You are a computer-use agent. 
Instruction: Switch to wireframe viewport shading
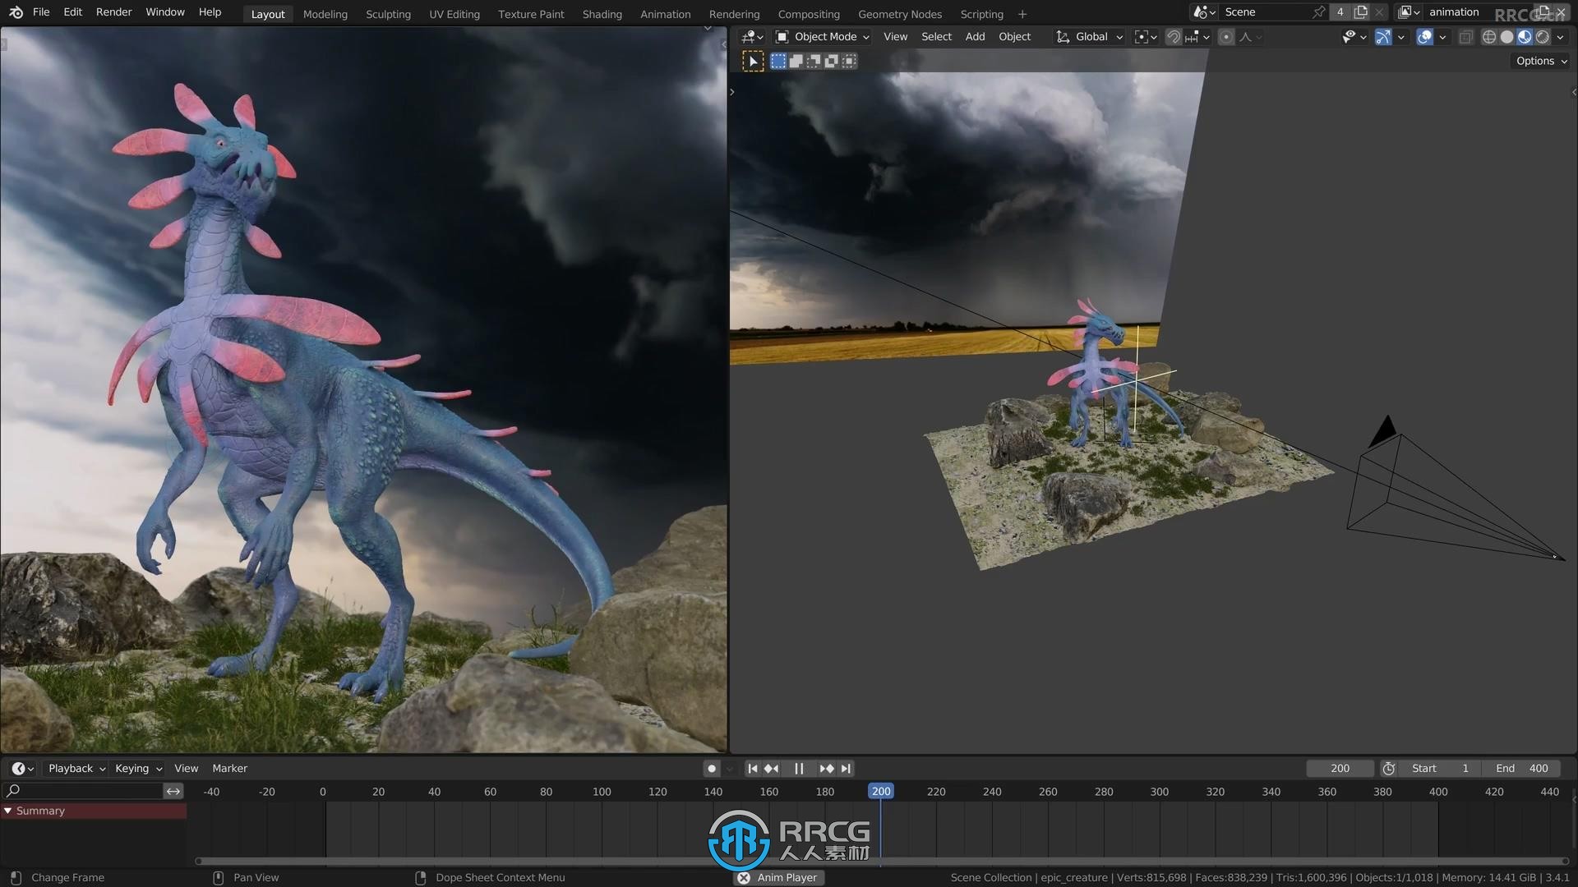(1488, 37)
